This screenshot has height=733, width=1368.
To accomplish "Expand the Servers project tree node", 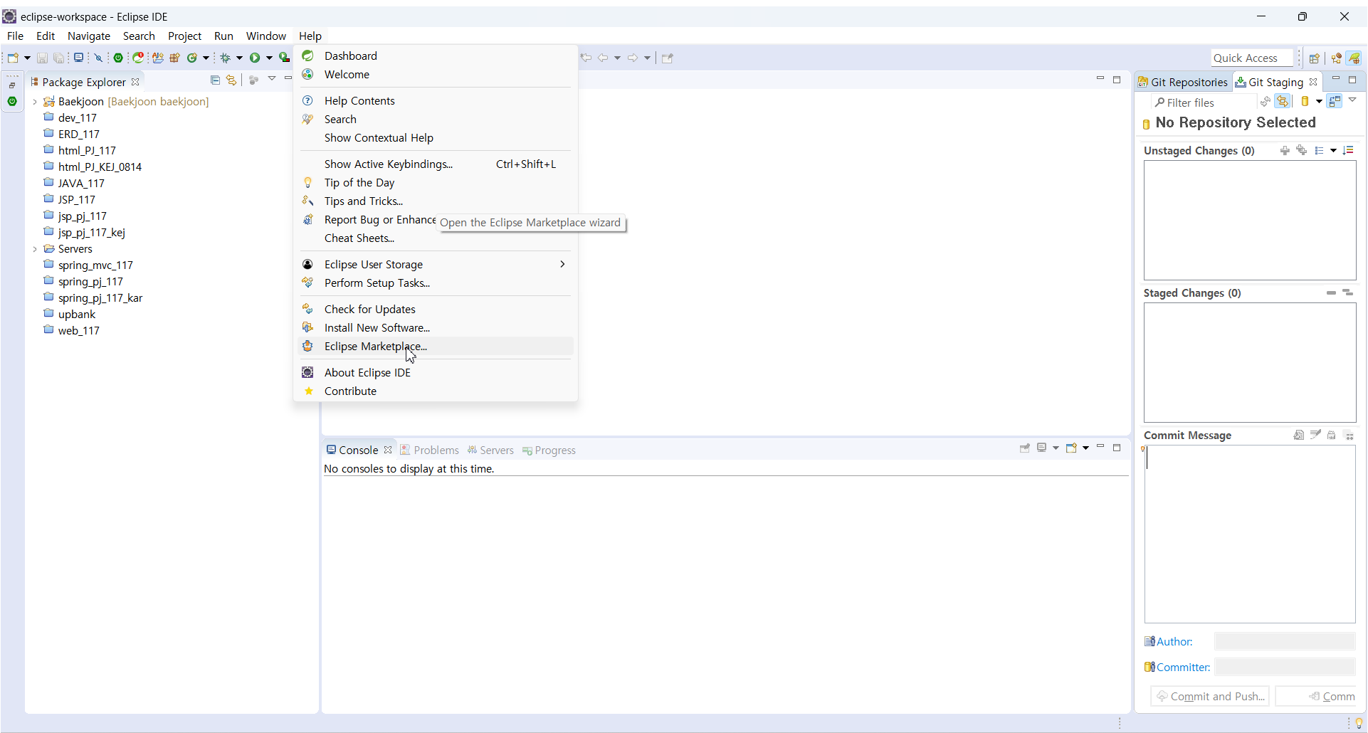I will click(35, 249).
